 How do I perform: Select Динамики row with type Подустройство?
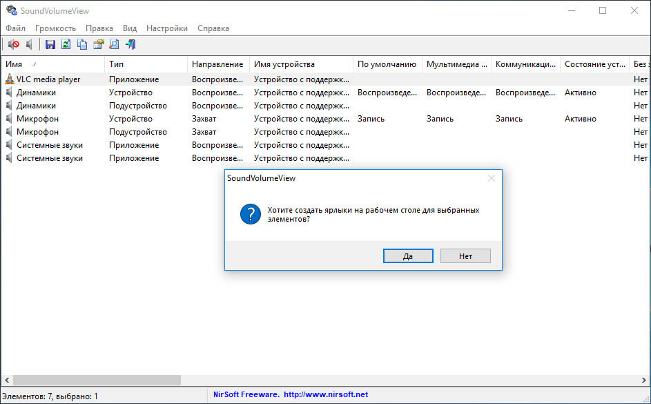pyautogui.click(x=326, y=106)
